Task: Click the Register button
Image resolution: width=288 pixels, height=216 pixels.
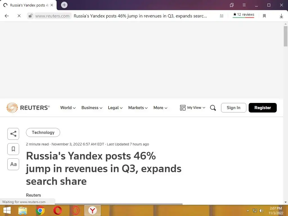Action: (262, 108)
